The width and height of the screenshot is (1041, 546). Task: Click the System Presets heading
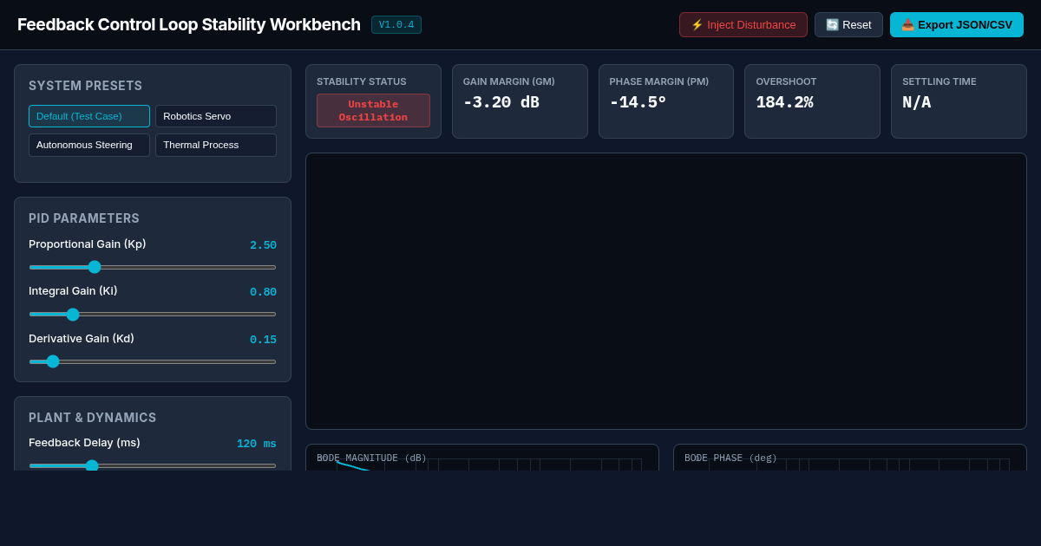point(85,86)
